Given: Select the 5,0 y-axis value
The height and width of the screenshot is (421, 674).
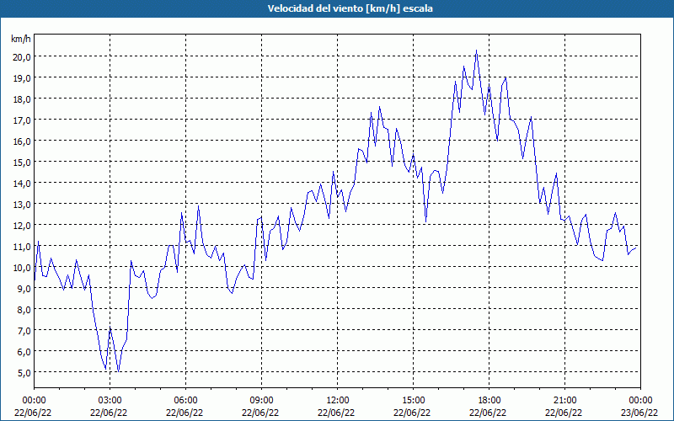Looking at the screenshot, I should tap(24, 373).
